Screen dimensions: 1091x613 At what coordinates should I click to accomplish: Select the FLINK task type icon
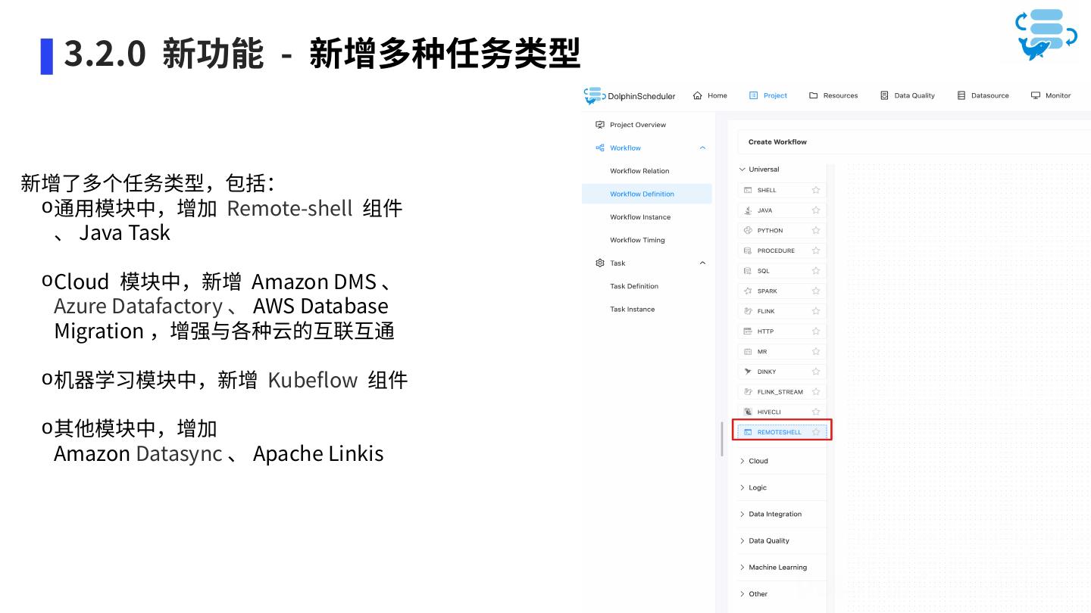click(x=748, y=311)
